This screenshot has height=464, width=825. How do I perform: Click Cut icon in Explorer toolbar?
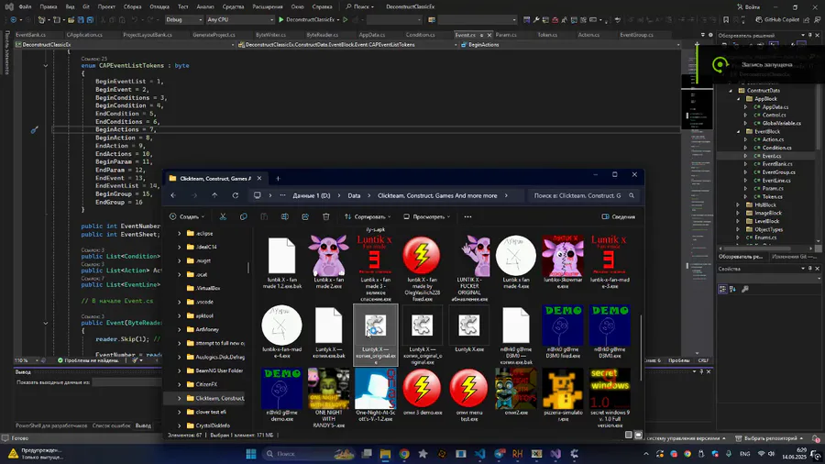coord(223,216)
